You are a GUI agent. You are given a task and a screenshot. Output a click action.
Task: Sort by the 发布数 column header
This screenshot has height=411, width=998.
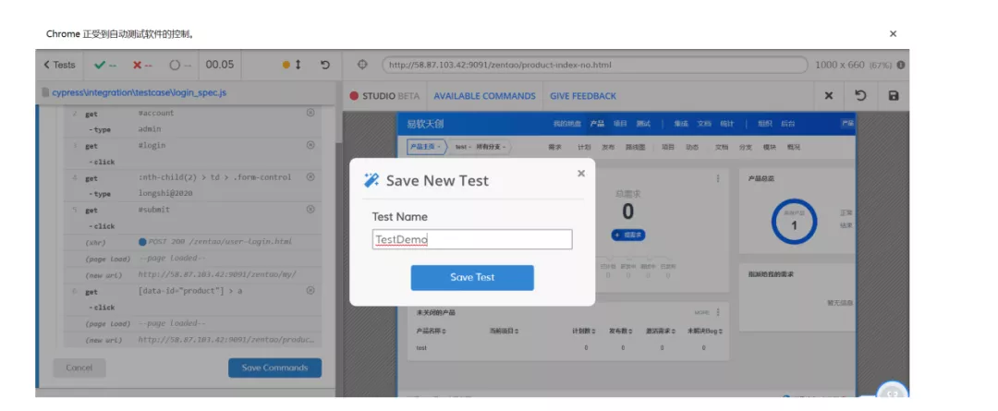(x=621, y=331)
